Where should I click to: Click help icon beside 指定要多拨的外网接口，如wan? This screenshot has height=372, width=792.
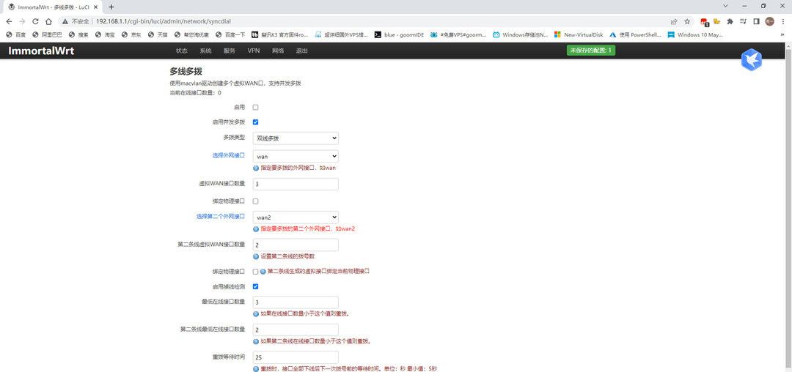point(256,168)
